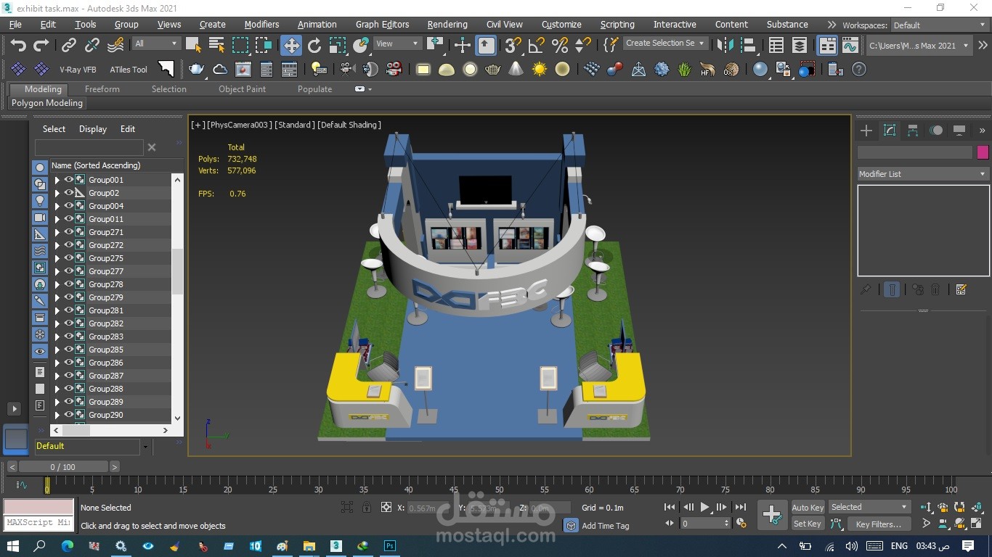
Task: Hide Group004 using its eye icon
Action: point(69,206)
